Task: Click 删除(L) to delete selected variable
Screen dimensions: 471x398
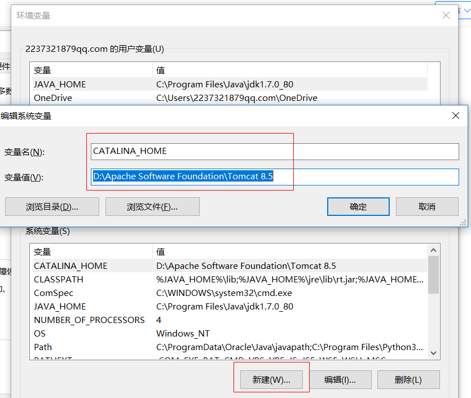Action: 408,379
